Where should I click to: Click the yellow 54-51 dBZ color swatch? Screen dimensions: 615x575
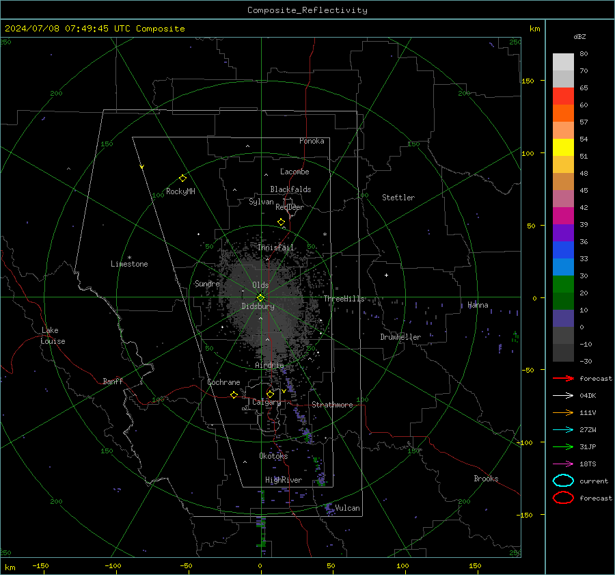pos(563,148)
